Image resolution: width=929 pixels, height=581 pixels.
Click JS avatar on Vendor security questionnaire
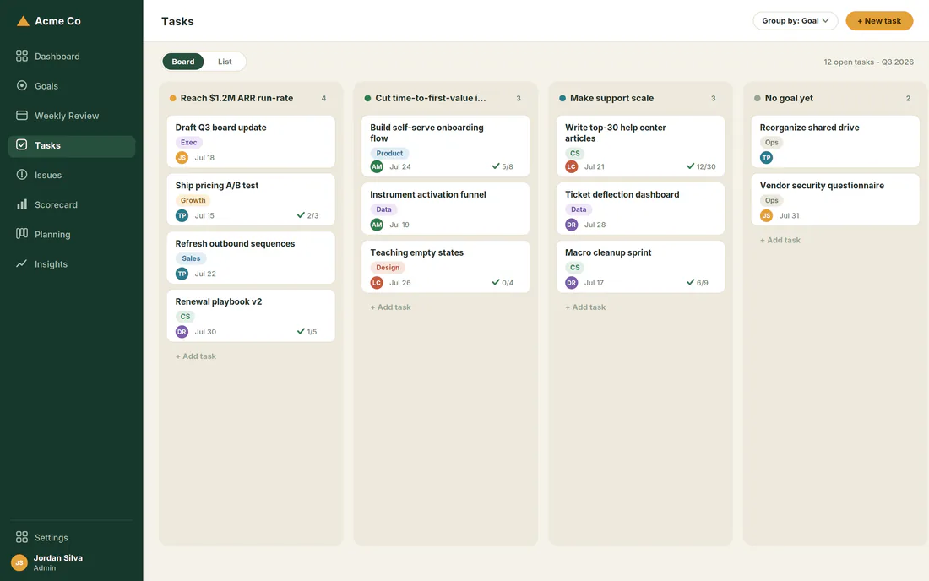tap(766, 215)
